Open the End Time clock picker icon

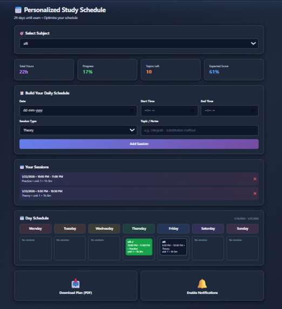click(252, 111)
